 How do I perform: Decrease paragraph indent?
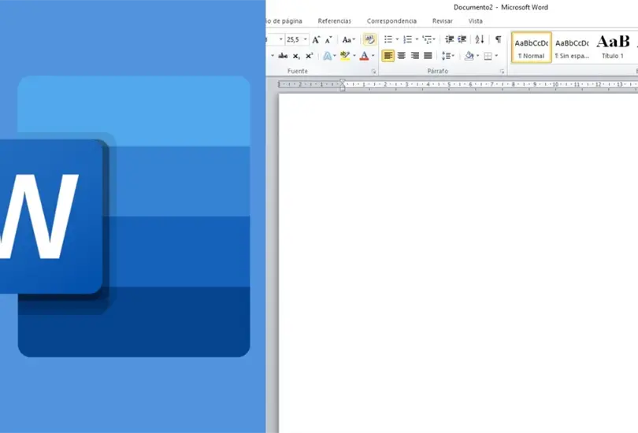[449, 39]
